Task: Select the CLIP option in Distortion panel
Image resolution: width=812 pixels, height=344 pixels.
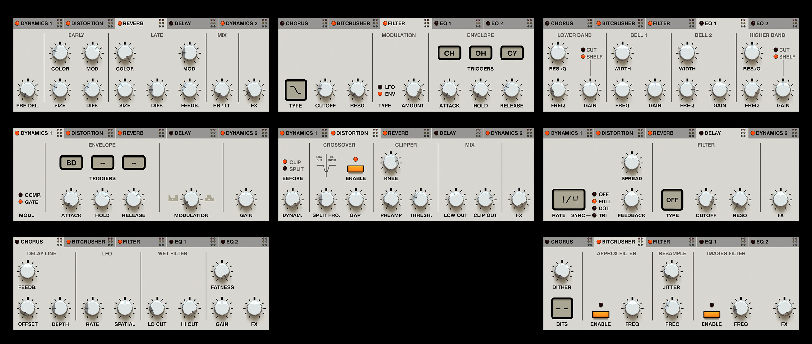Action: click(x=292, y=162)
